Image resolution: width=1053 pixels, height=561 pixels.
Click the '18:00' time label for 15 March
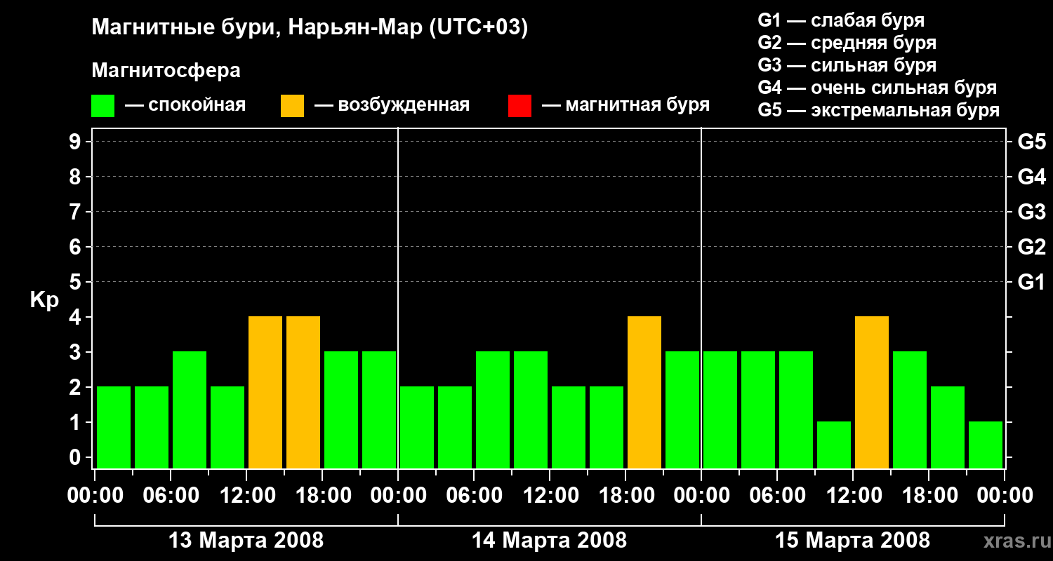point(929,496)
